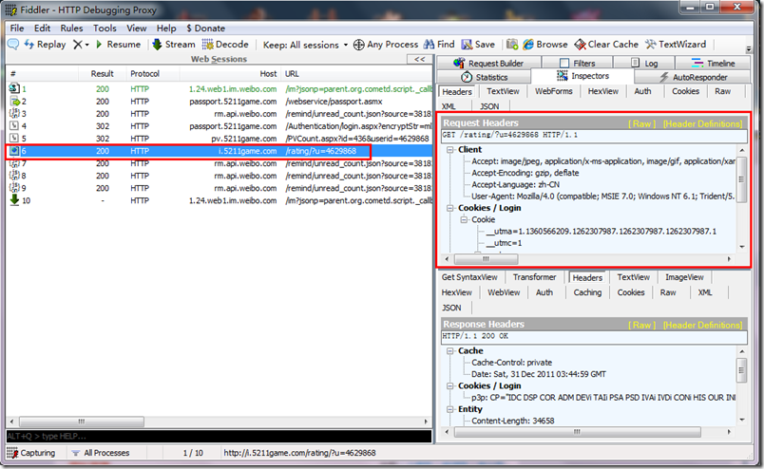The image size is (764, 469).
Task: Switch to the Statistics tab
Action: pyautogui.click(x=485, y=78)
